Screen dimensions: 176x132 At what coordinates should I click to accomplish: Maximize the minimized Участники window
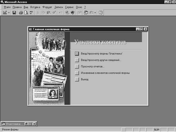30,124
